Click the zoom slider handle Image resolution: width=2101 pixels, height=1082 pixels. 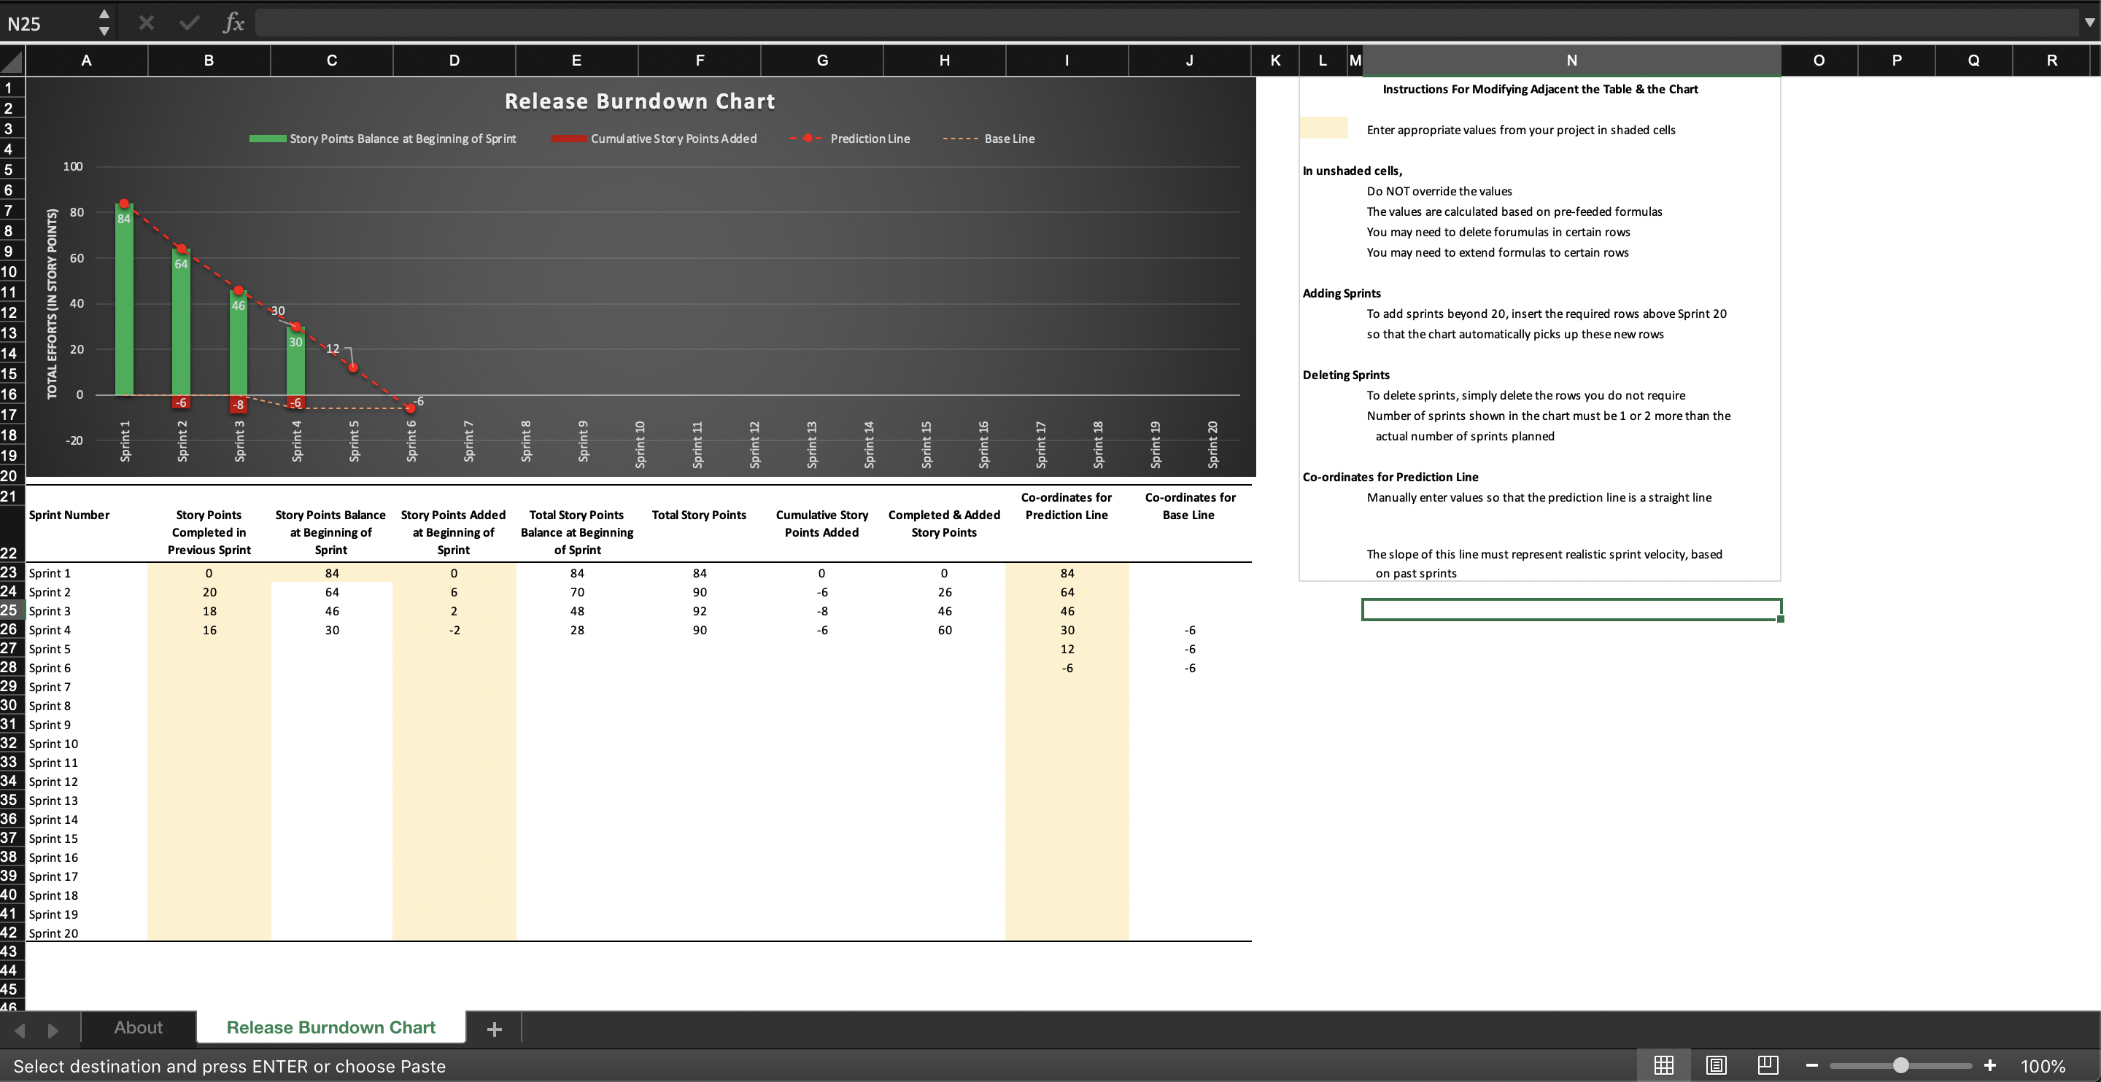pyautogui.click(x=1901, y=1066)
